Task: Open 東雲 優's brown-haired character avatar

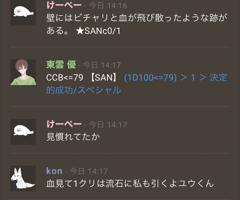Action: (23, 72)
